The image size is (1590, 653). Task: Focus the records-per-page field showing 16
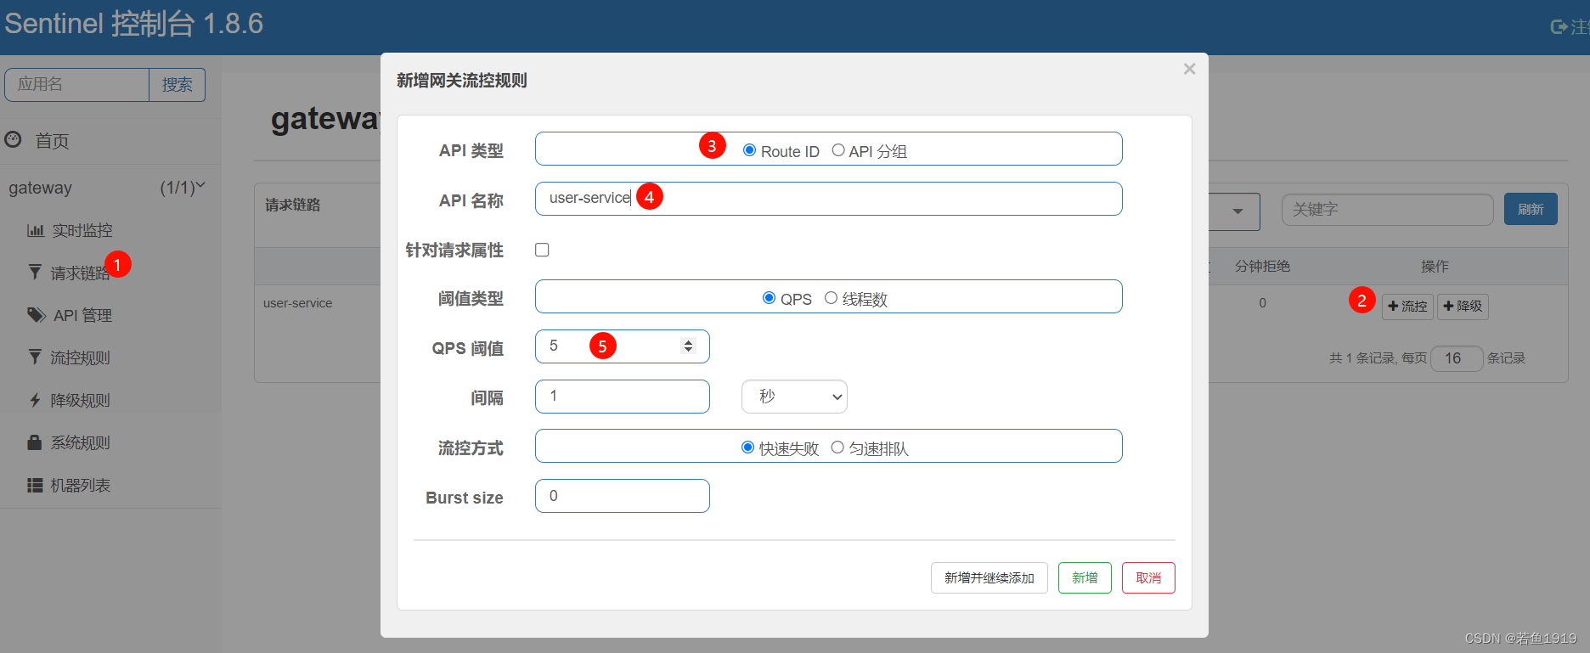coord(1457,358)
